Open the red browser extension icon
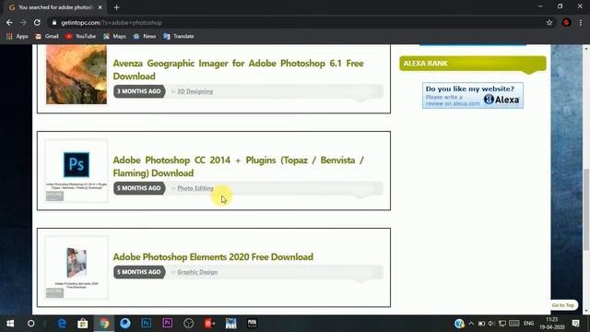The height and width of the screenshot is (332, 590). pos(566,22)
